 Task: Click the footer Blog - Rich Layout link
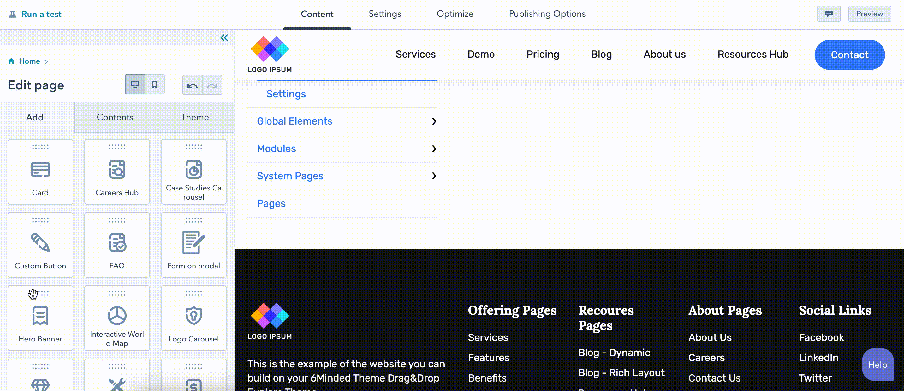[x=621, y=373]
